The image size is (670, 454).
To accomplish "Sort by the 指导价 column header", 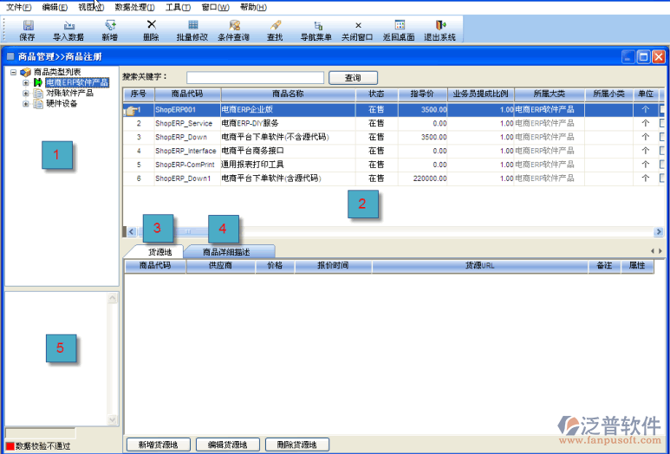I will tap(422, 94).
